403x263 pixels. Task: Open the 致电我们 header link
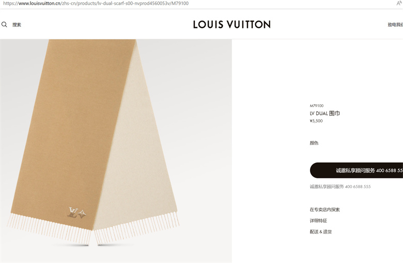tap(395, 25)
